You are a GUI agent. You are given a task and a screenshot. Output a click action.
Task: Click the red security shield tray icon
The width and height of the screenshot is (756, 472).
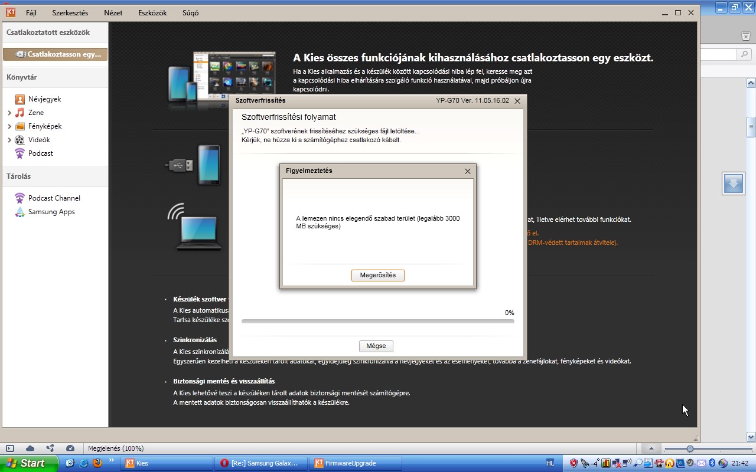tap(573, 463)
